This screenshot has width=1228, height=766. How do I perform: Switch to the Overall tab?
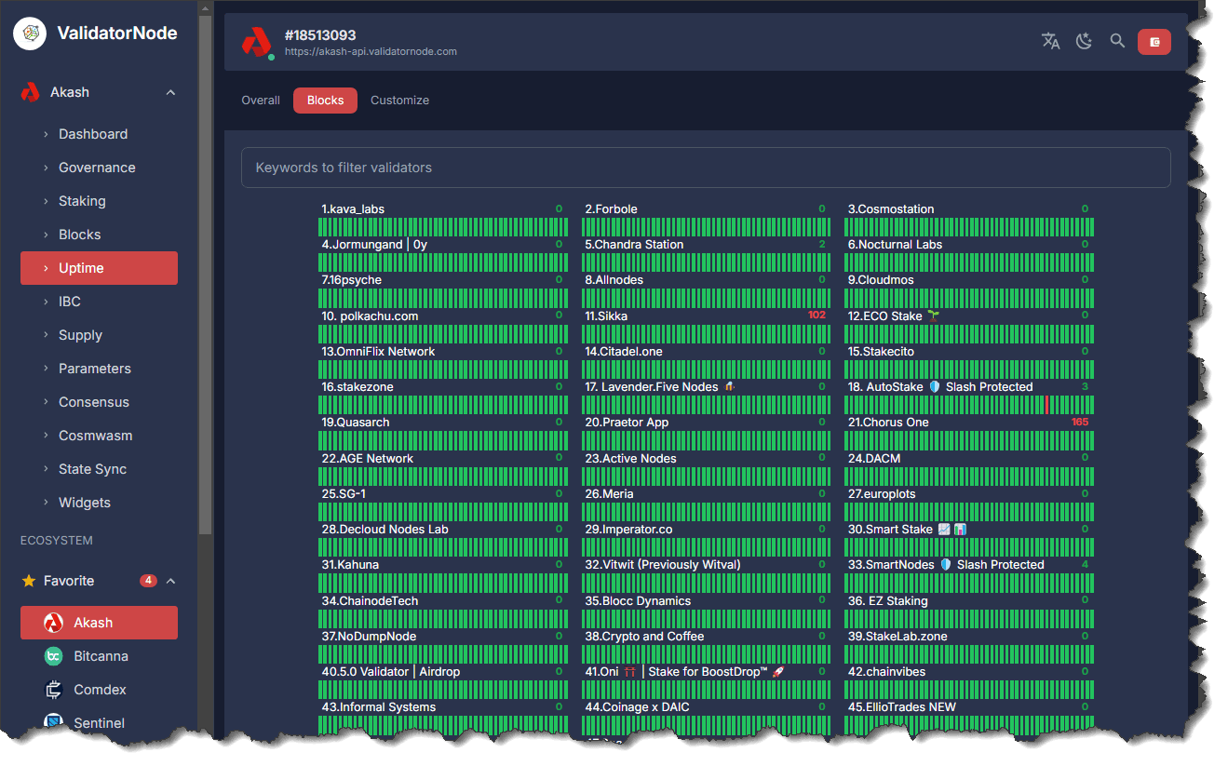tap(261, 101)
